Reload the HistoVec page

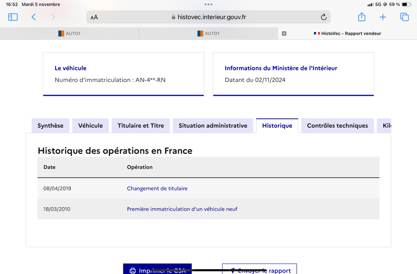coord(323,17)
